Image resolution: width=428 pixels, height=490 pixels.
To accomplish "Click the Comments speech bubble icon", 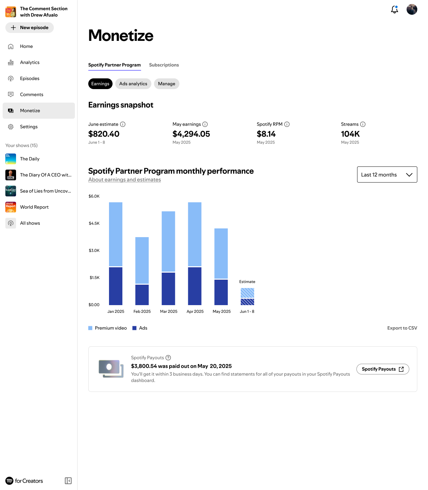I will tap(11, 94).
